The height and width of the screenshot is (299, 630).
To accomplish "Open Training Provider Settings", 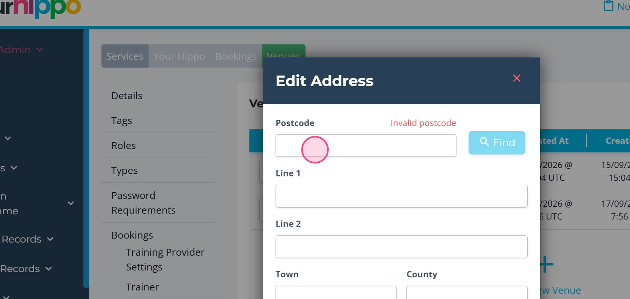I will (x=165, y=260).
